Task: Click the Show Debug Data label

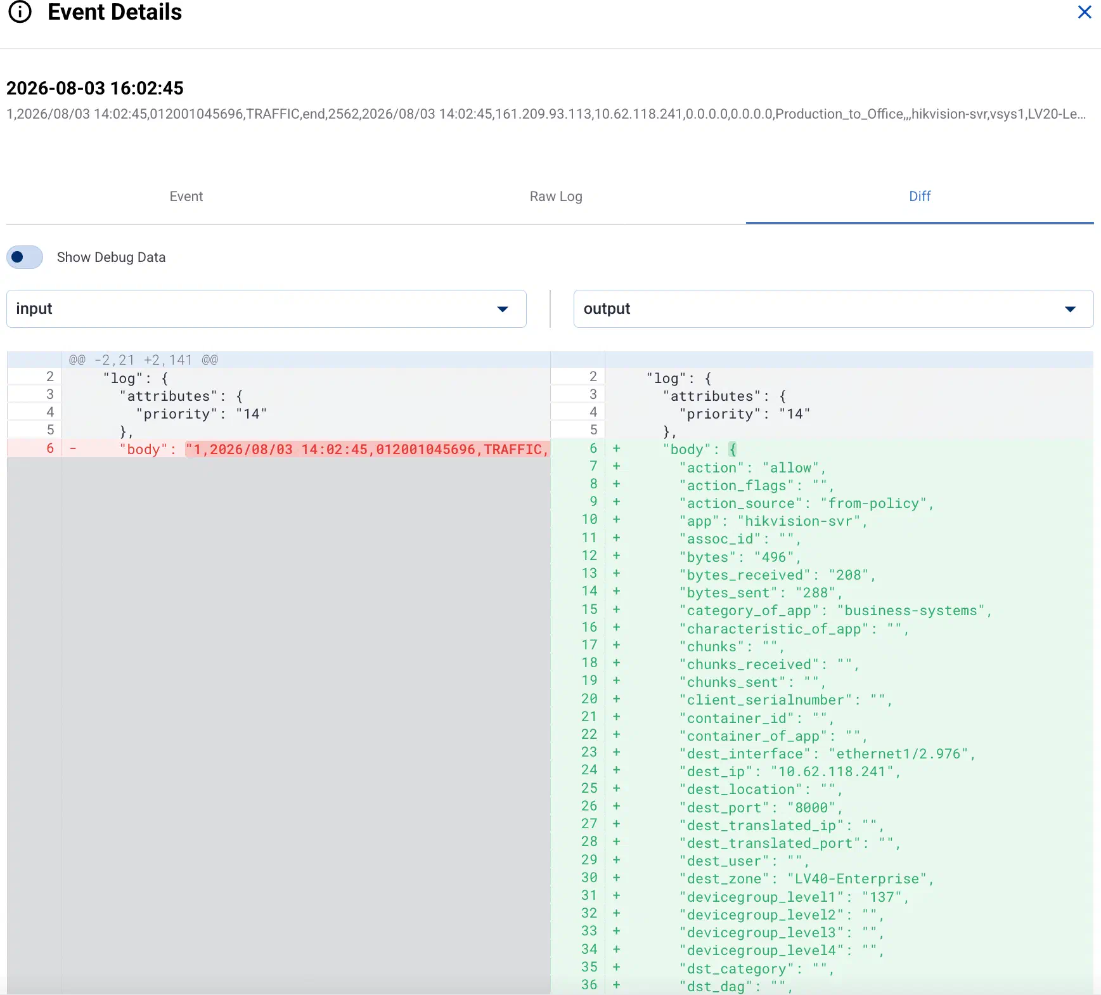Action: 111,257
